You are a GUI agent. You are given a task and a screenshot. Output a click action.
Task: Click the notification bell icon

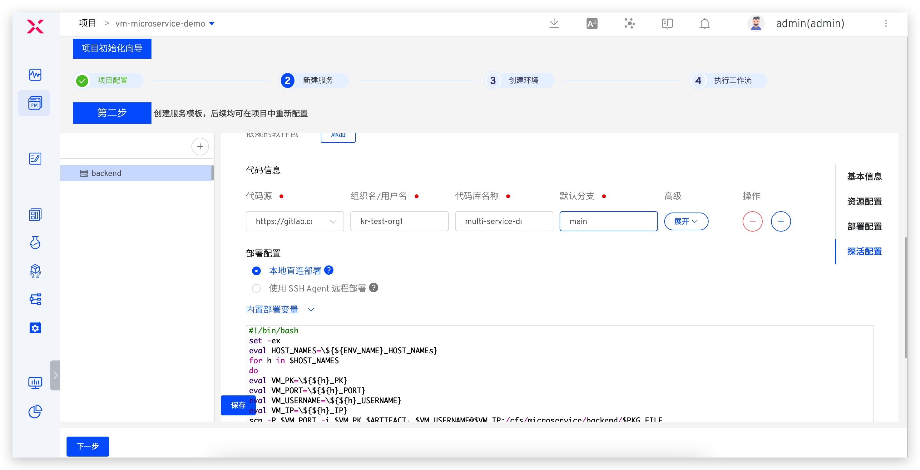click(704, 23)
